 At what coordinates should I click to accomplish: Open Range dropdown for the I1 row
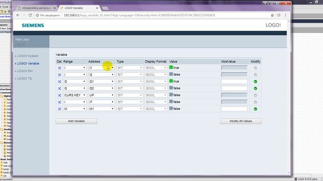[x=75, y=68]
